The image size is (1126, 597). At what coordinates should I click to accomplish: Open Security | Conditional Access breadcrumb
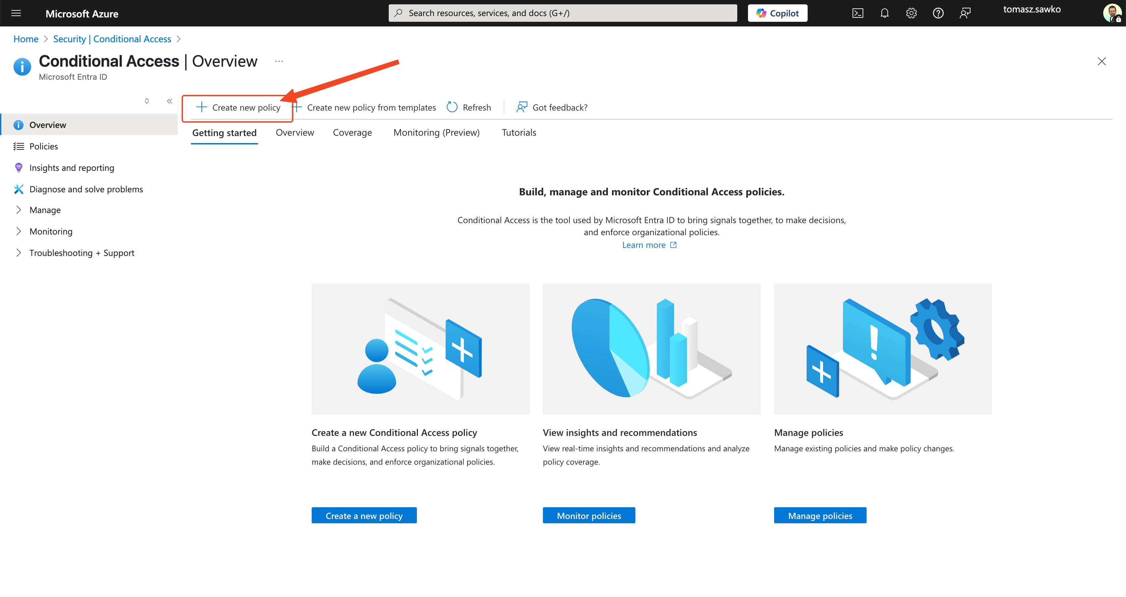pyautogui.click(x=112, y=39)
